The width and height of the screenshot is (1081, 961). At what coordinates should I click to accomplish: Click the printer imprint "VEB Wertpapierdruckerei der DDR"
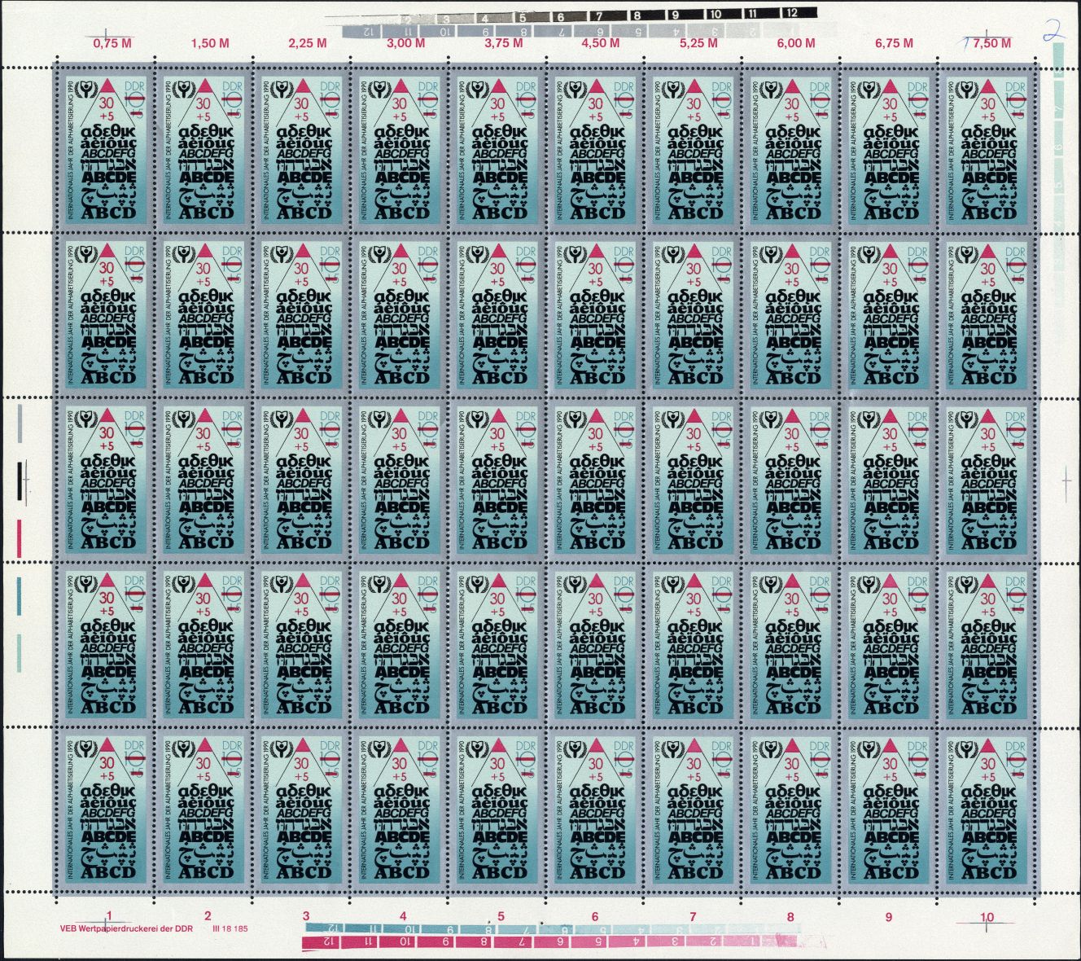pos(126,928)
